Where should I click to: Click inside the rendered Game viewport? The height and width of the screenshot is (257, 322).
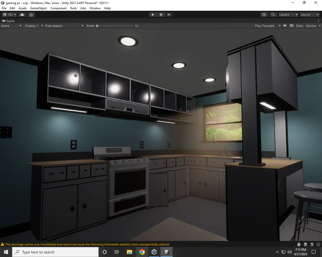[x=161, y=135]
